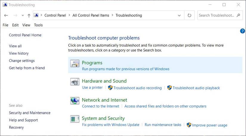Select Control Panel in breadcrumb path
The image size is (246, 136).
coord(55,16)
